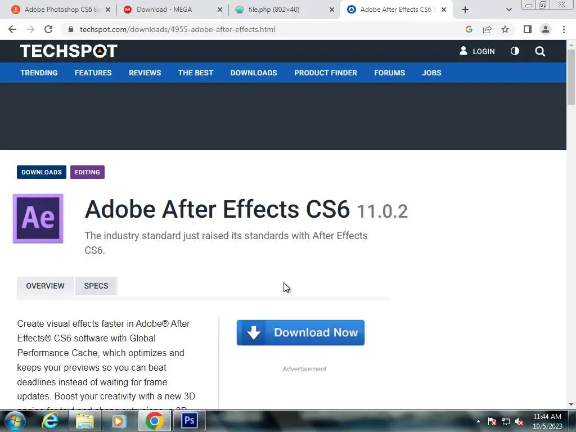Click the TechSpot logo
Viewport: 576px width, 432px height.
(x=69, y=51)
